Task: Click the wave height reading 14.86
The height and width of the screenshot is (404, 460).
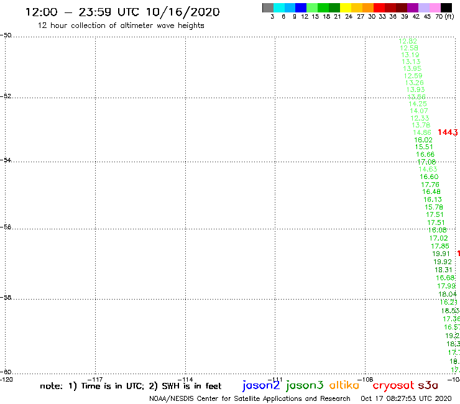Action: (422, 132)
